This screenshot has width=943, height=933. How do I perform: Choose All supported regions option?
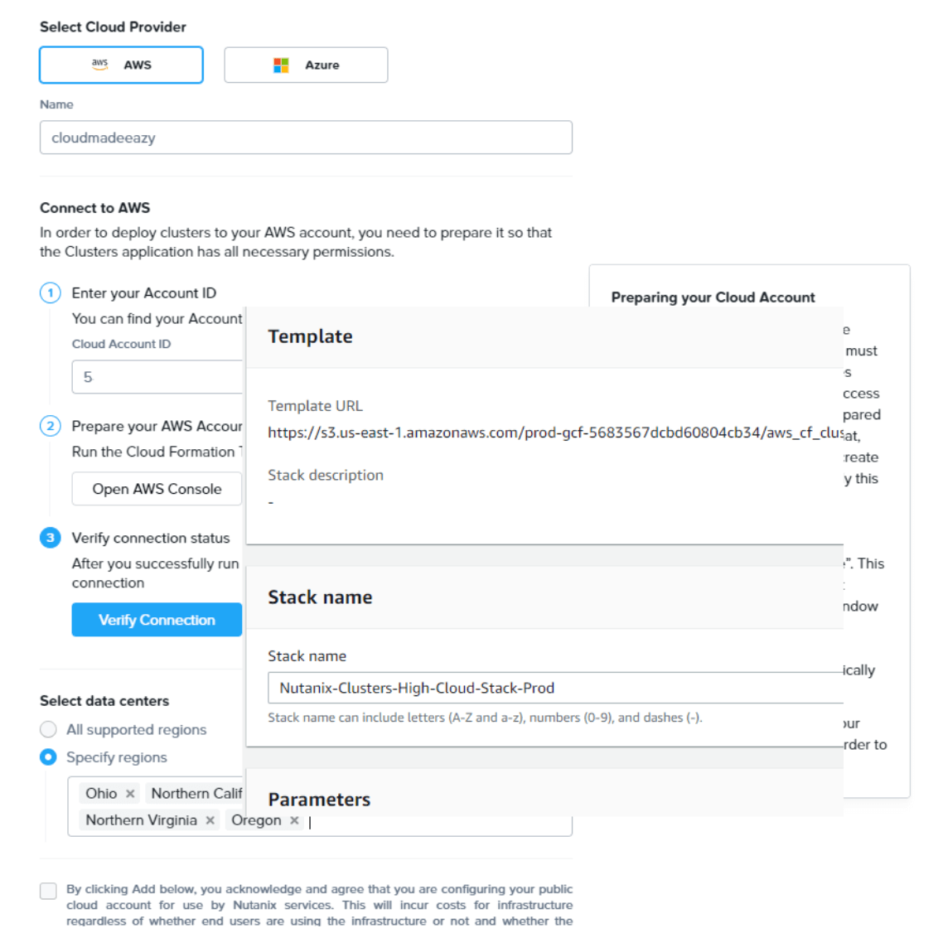click(49, 729)
